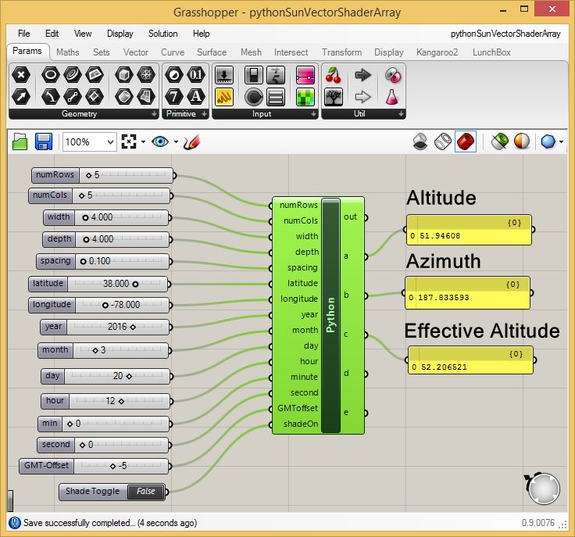Click the Zoom Extents canvas icon

click(x=129, y=141)
